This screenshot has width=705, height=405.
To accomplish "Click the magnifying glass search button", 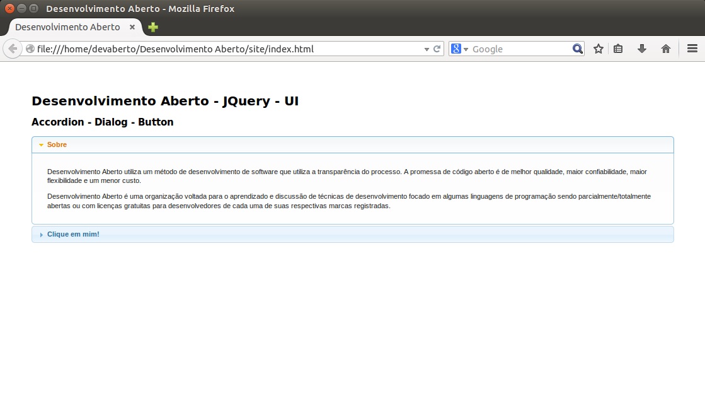I will (577, 49).
